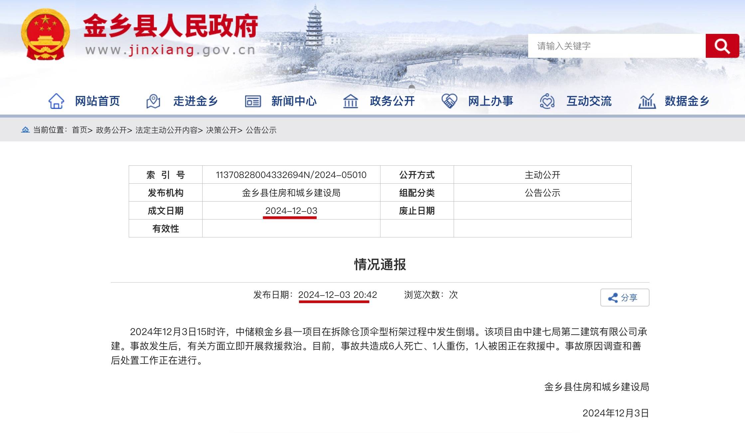Click the handshake icon beside 网上办事
Viewport: 745px width, 433px height.
[449, 101]
